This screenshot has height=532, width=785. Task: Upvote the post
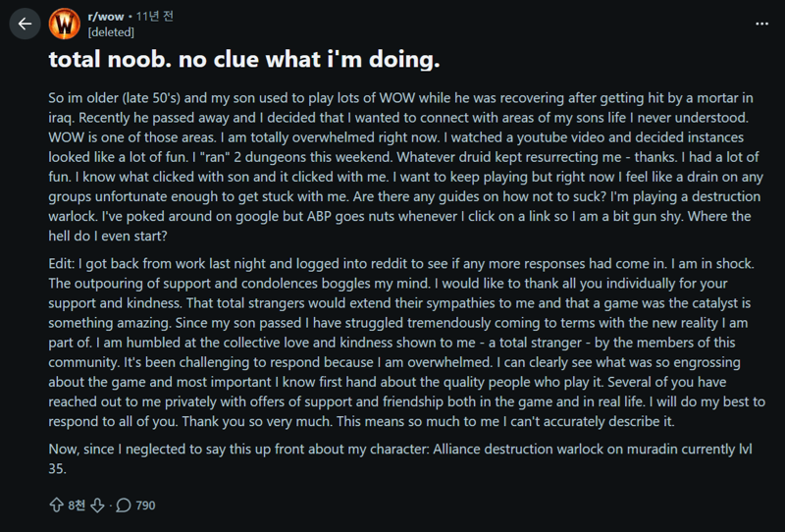[x=56, y=505]
